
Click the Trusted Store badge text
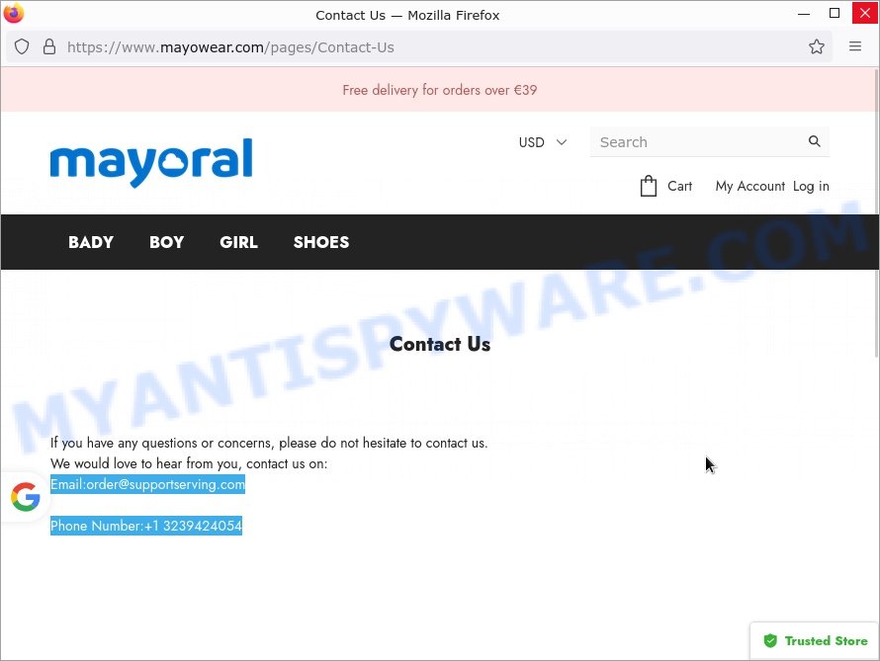(826, 641)
